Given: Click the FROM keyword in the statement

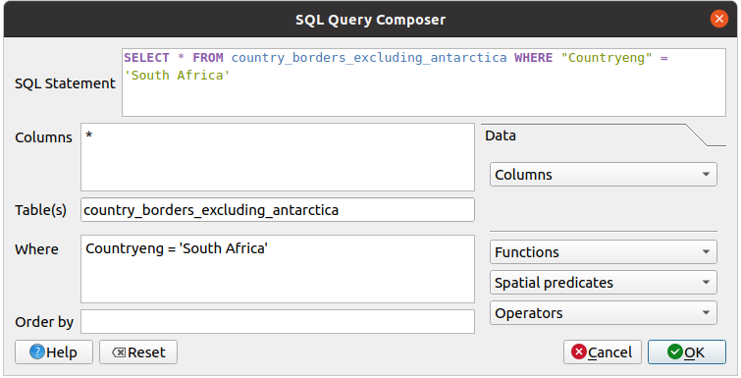Looking at the screenshot, I should 208,58.
